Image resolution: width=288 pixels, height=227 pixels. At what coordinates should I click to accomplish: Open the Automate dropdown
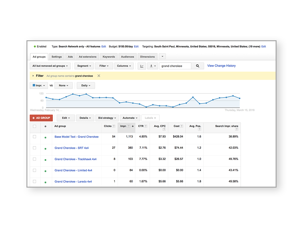point(130,118)
